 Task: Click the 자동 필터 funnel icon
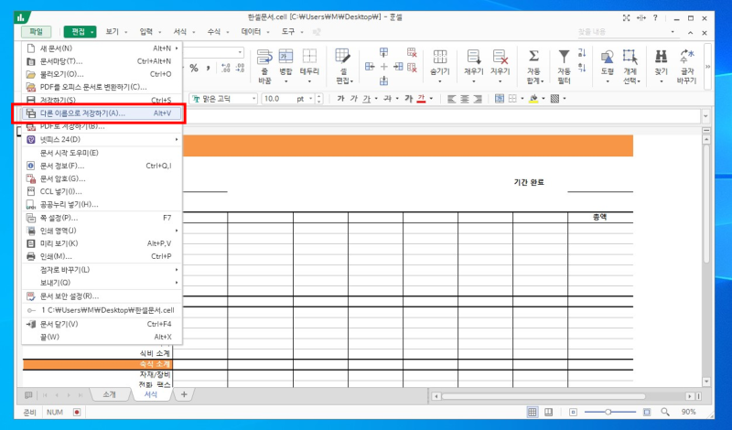click(564, 57)
